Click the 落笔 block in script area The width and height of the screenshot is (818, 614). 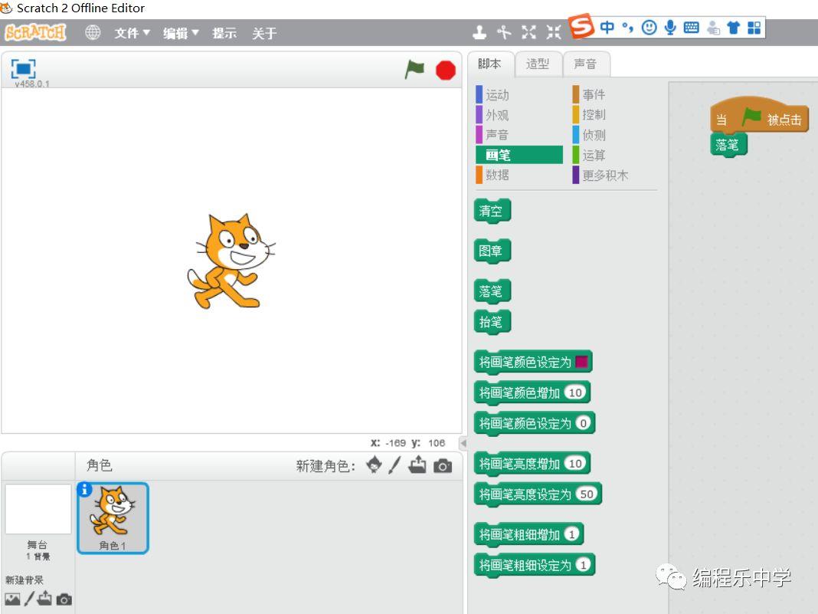coord(728,145)
